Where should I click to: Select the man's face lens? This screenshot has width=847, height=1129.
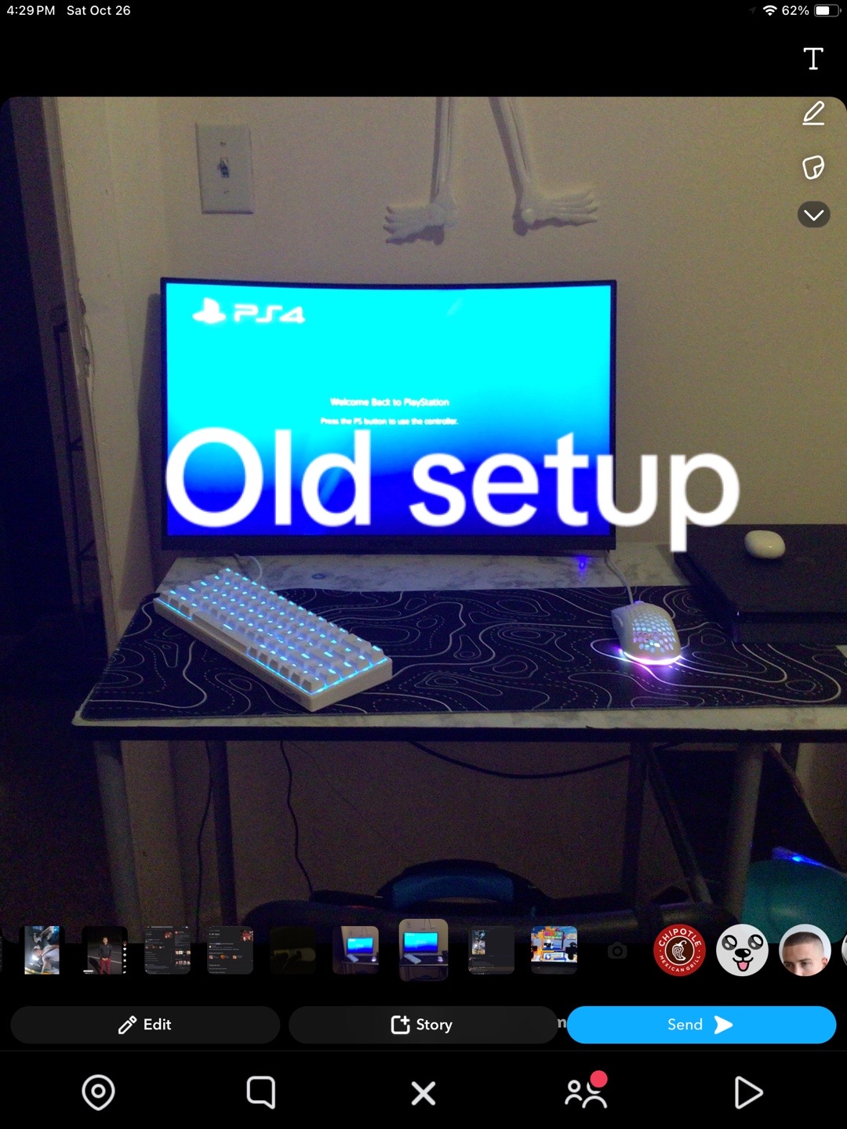805,950
